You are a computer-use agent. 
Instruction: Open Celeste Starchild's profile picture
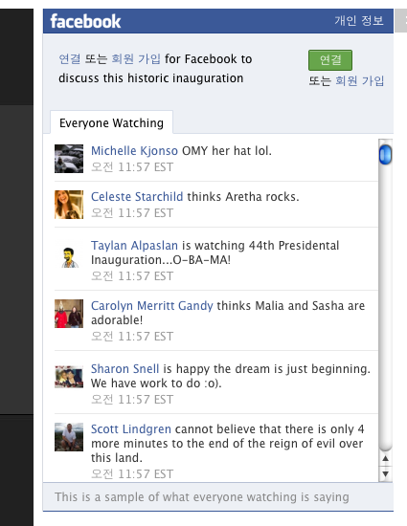click(69, 205)
